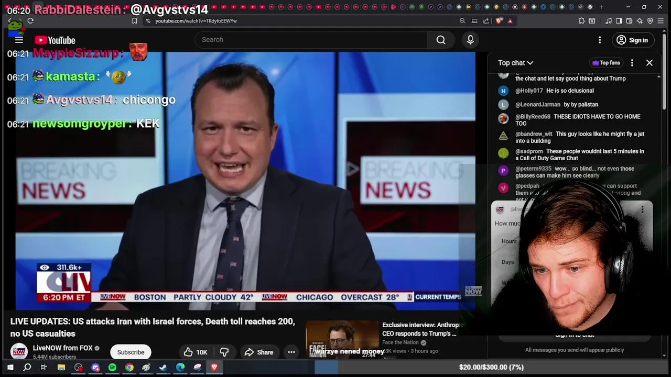The height and width of the screenshot is (377, 671).
Task: Open the Brave VPN shield icon
Action: point(650,21)
